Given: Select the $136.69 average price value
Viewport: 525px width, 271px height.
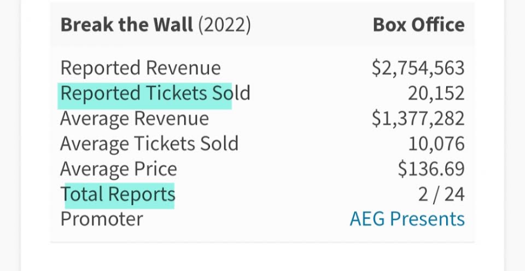Looking at the screenshot, I should (431, 169).
